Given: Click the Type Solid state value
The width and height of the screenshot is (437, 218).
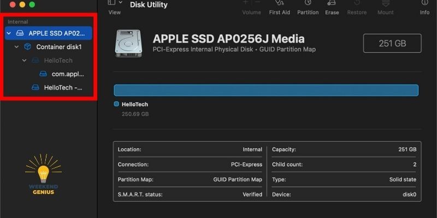Looking at the screenshot, I should pyautogui.click(x=403, y=180).
